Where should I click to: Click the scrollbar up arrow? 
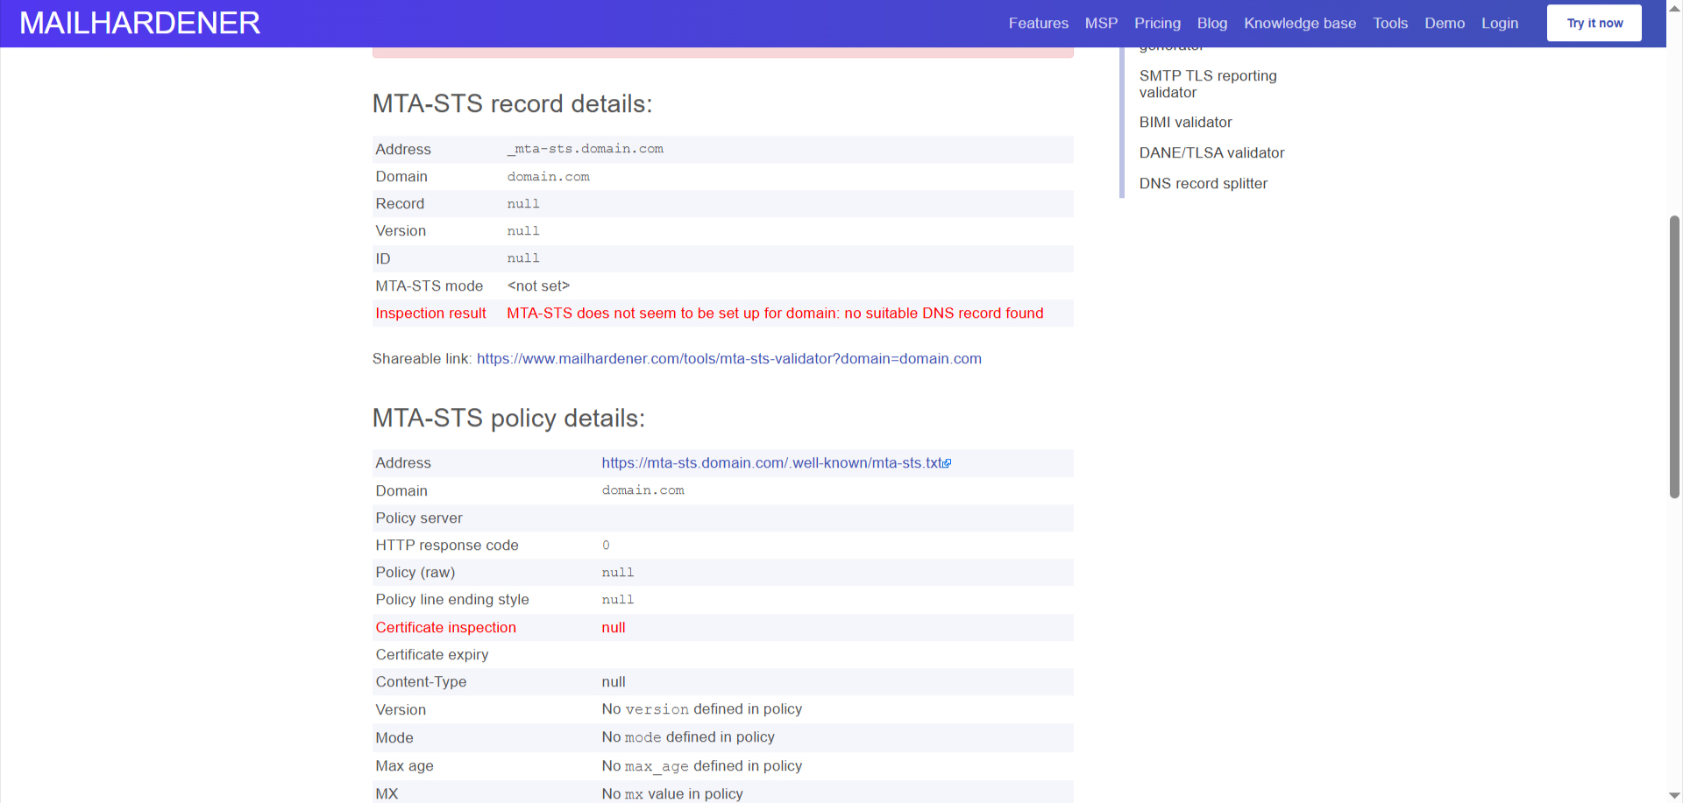[1674, 7]
